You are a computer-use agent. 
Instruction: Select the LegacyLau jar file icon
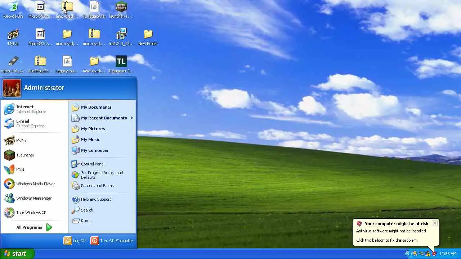(x=67, y=64)
